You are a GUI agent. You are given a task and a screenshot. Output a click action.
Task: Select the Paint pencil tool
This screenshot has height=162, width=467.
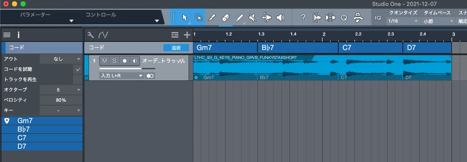point(239,18)
